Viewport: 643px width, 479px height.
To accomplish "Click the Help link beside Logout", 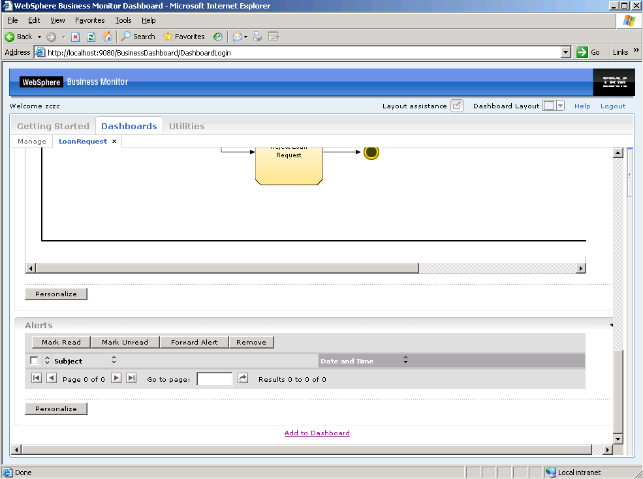I will click(x=582, y=106).
